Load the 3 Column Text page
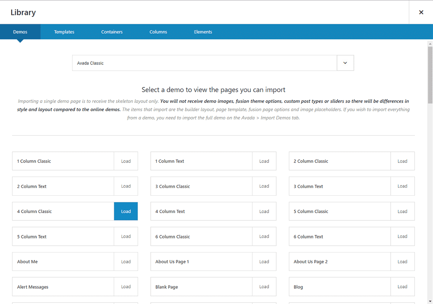The width and height of the screenshot is (433, 304). pyautogui.click(x=402, y=186)
